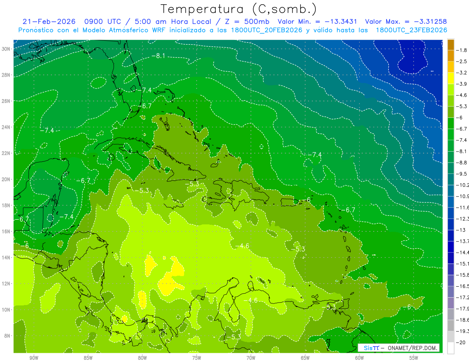Click the 65W longitude axis label

305,358
